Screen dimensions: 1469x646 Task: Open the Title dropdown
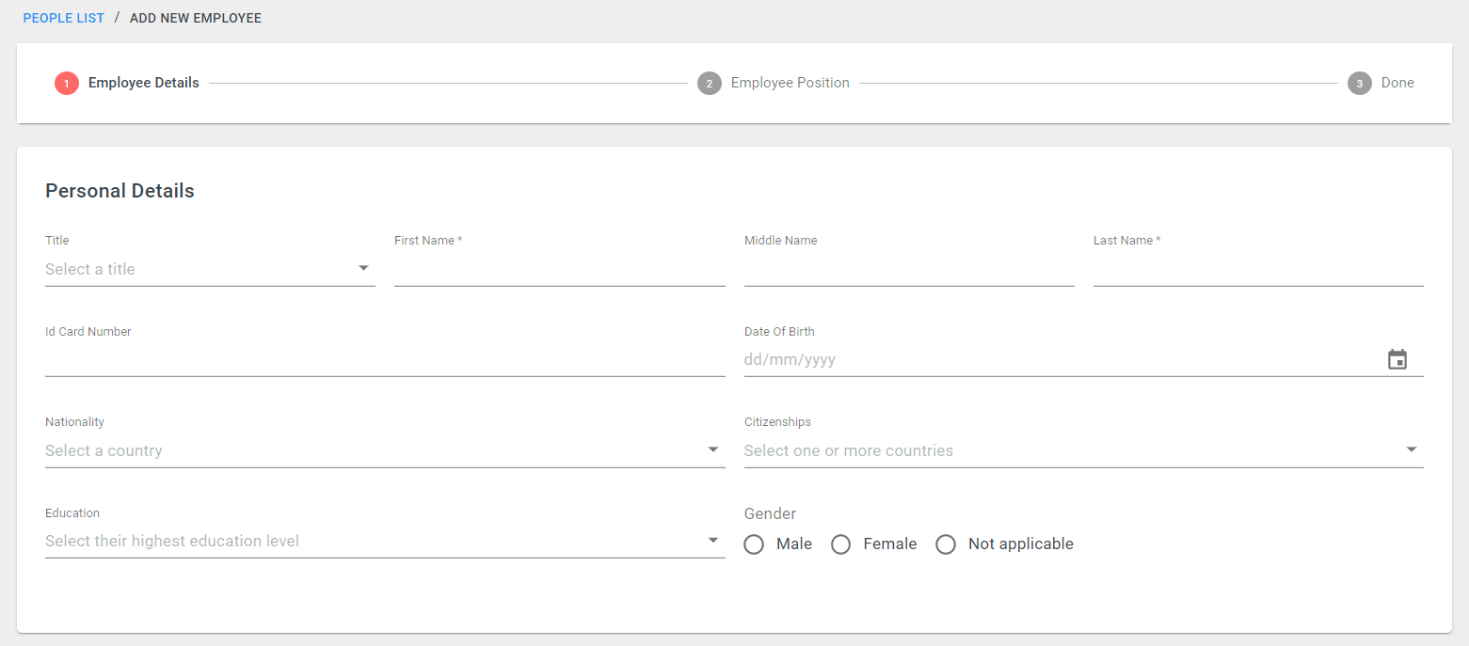point(210,269)
